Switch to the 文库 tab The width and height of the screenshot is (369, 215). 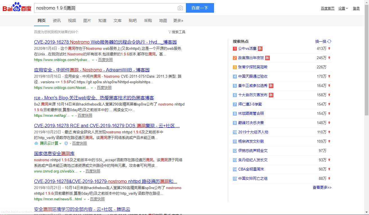pos(118,21)
